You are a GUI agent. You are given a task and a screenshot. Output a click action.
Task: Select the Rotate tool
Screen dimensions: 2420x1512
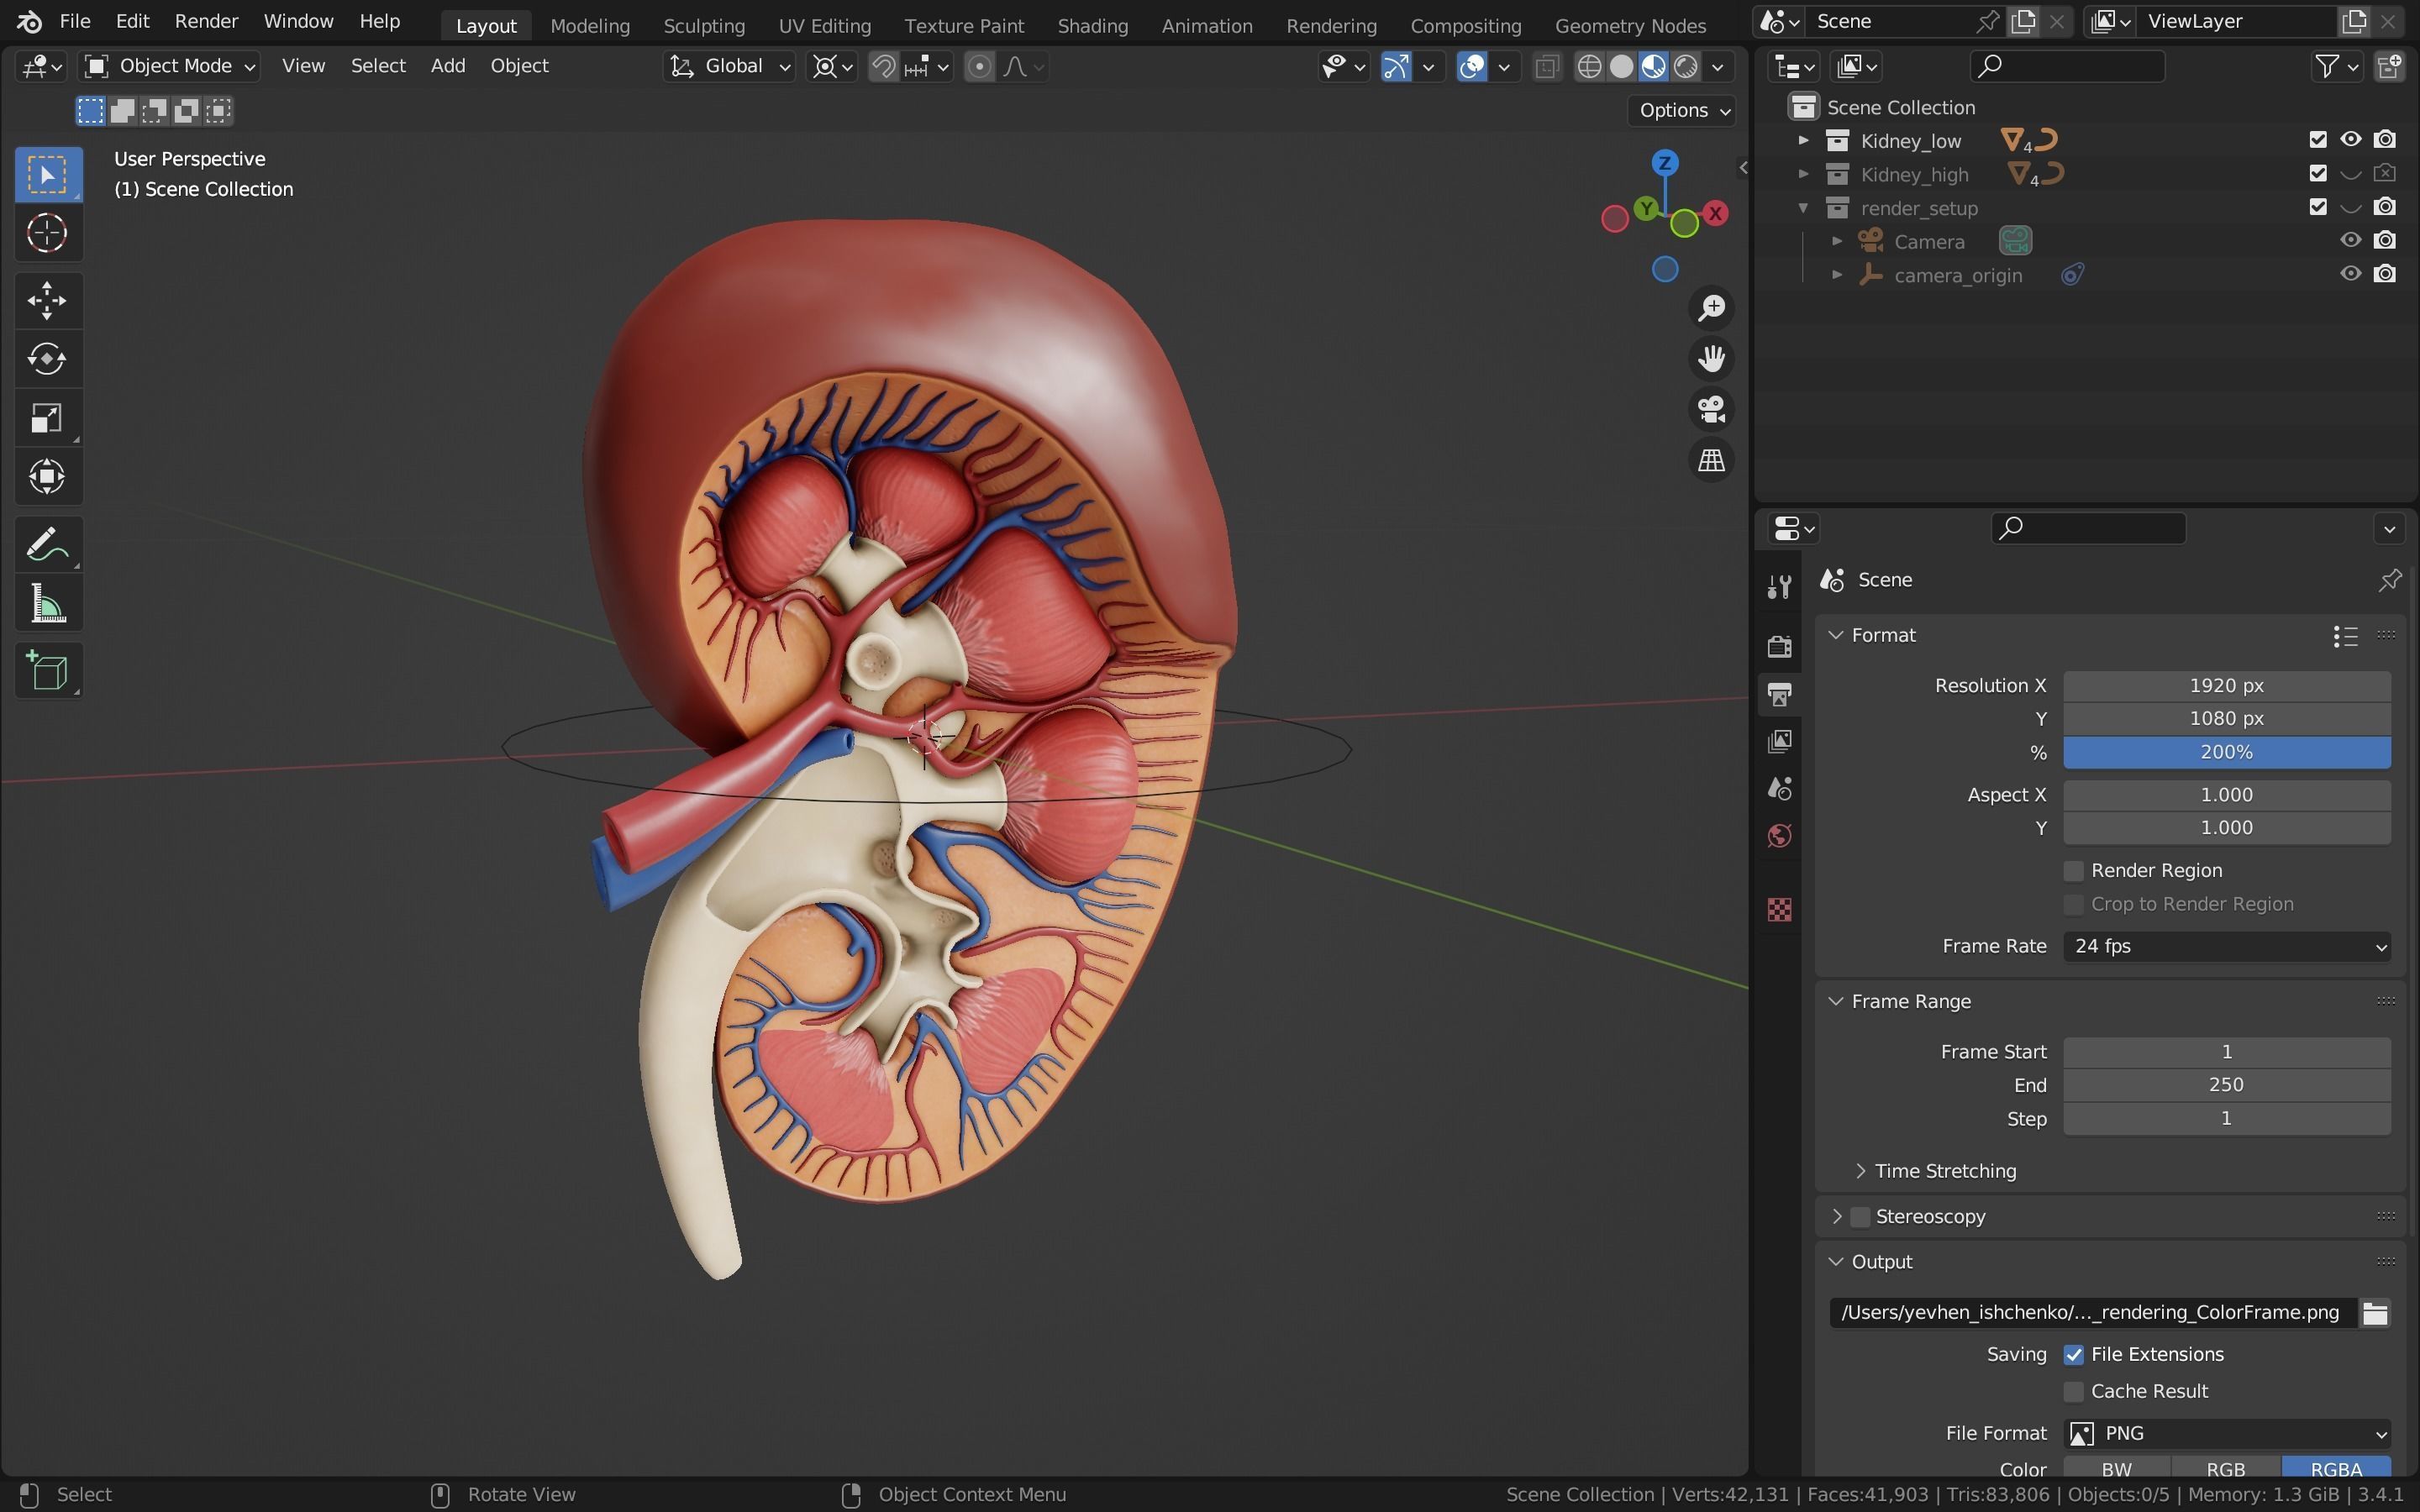[x=47, y=359]
